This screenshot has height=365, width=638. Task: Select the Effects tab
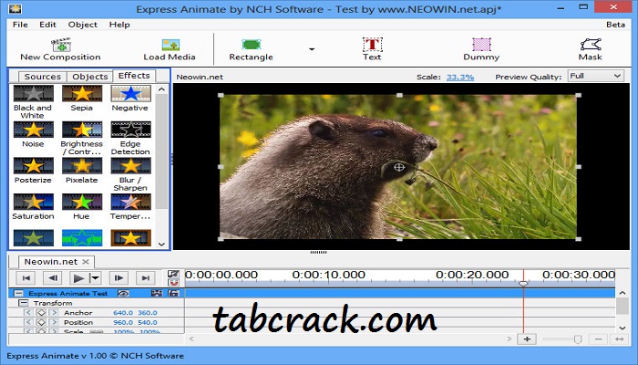[x=134, y=76]
